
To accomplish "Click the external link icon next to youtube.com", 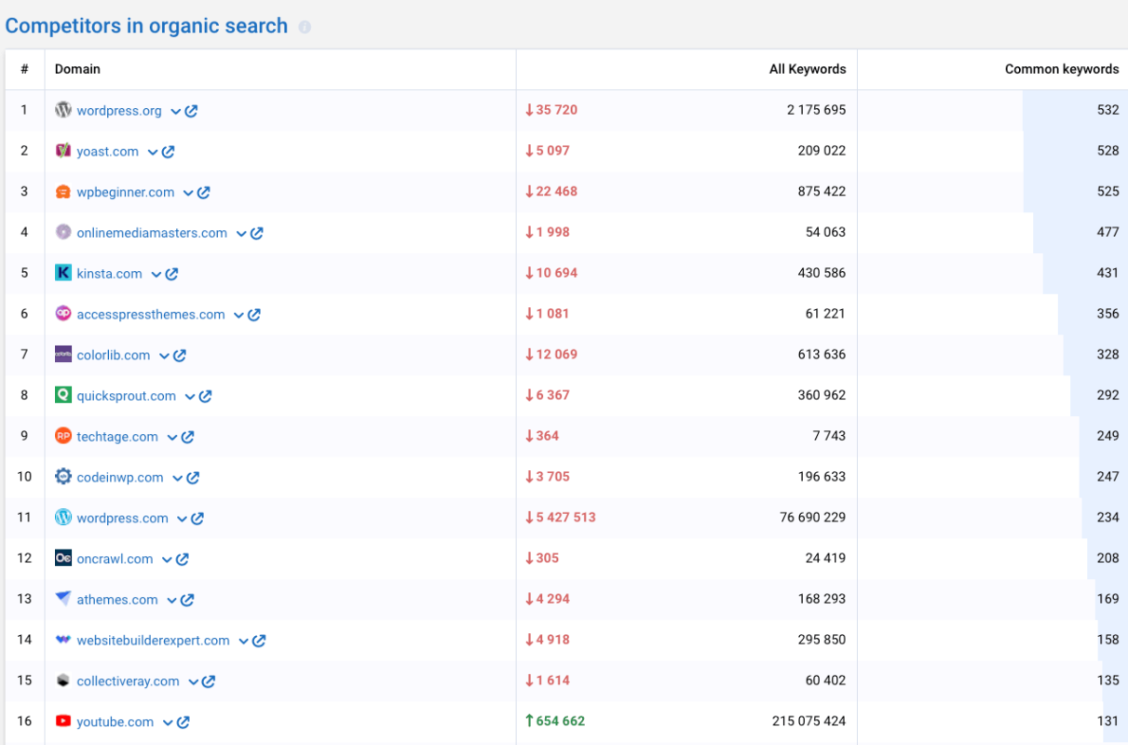I will pyautogui.click(x=183, y=723).
